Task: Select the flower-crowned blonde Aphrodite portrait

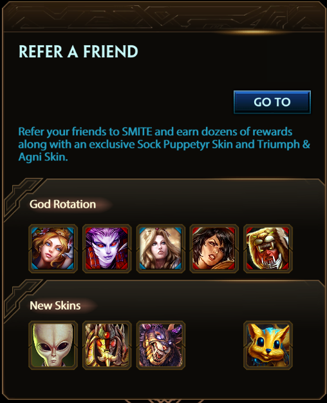Action: point(53,248)
